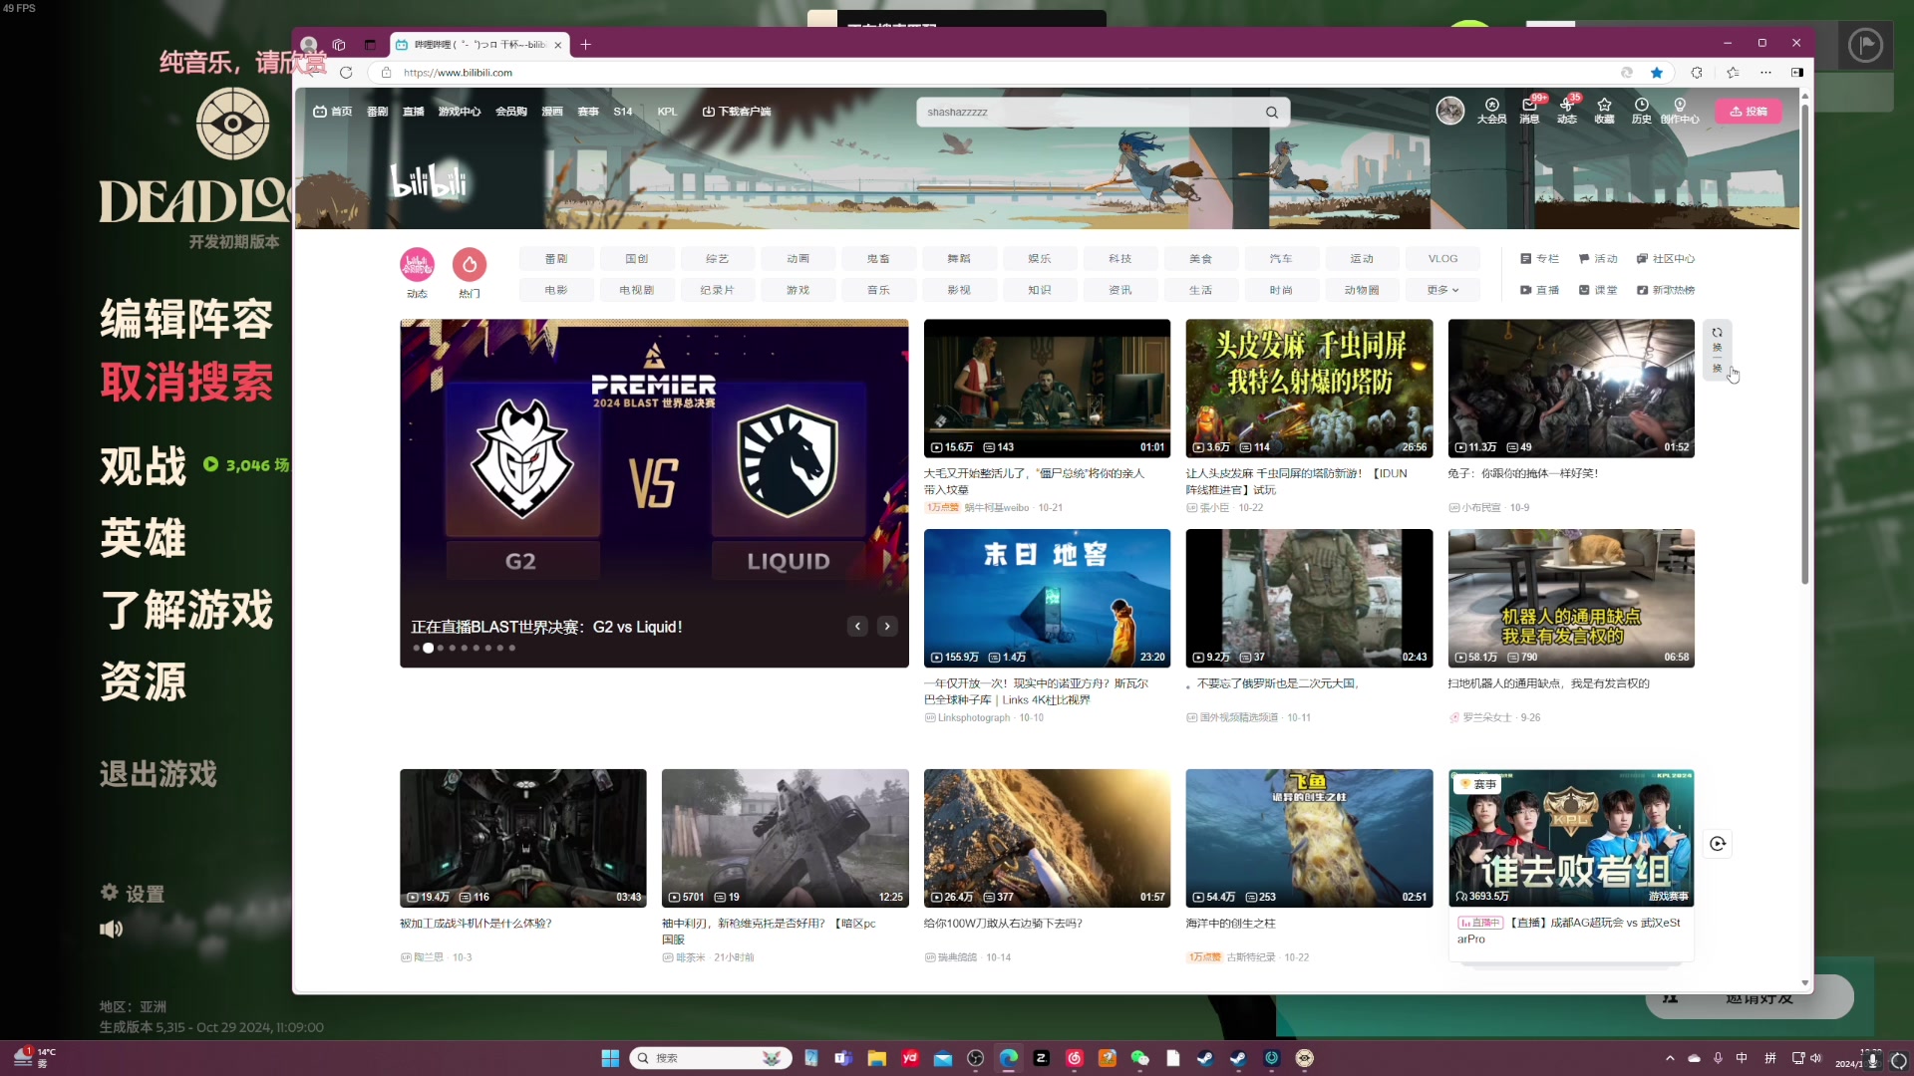The image size is (1914, 1076).
Task: Open the 创作中心 lightbulb icon
Action: click(1680, 111)
